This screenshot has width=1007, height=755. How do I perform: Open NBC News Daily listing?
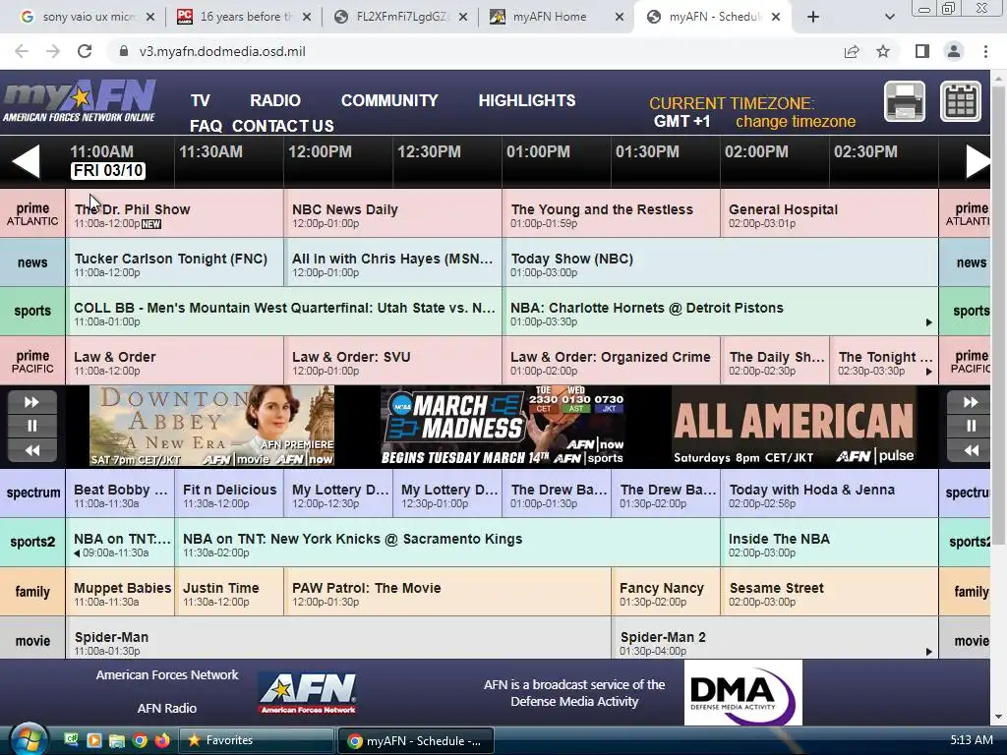click(x=393, y=213)
